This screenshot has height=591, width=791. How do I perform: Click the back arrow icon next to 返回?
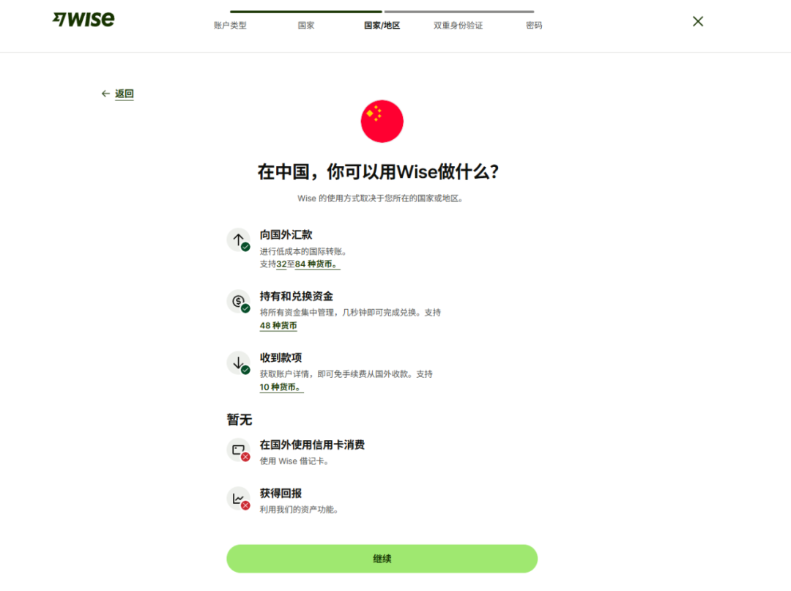pyautogui.click(x=105, y=94)
